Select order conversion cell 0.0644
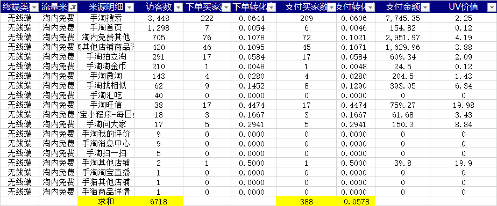Screen dimensions: 497x206 [253, 18]
